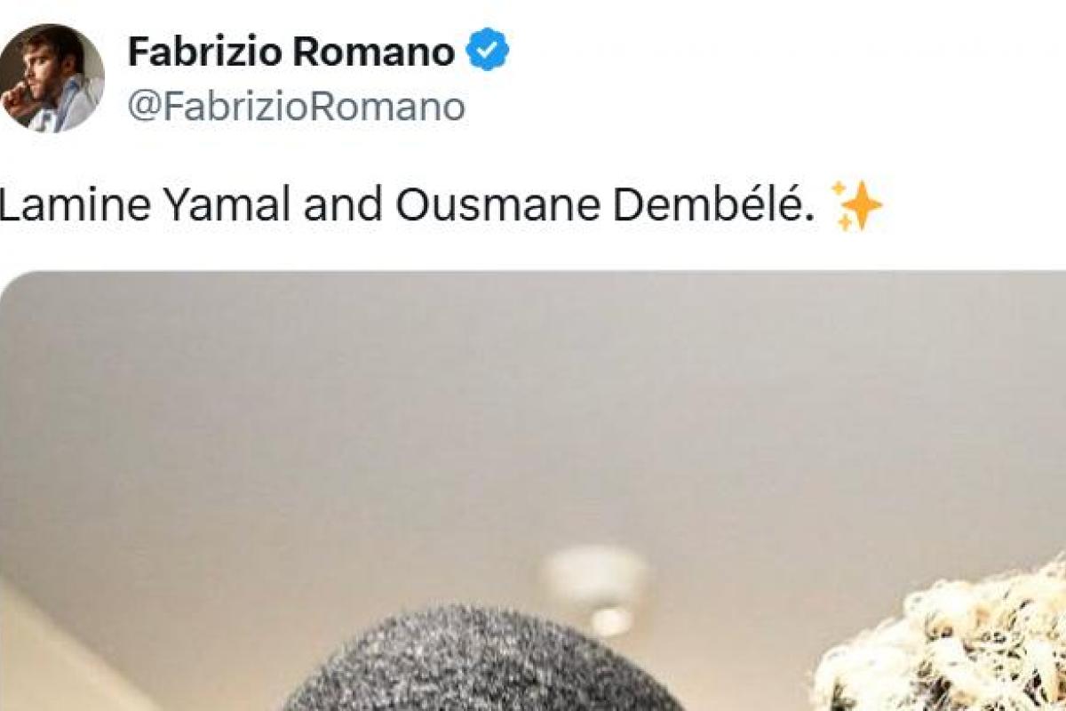Image resolution: width=1066 pixels, height=711 pixels.
Task: Click the name Lamine Yamal in tweet
Action: (146, 206)
